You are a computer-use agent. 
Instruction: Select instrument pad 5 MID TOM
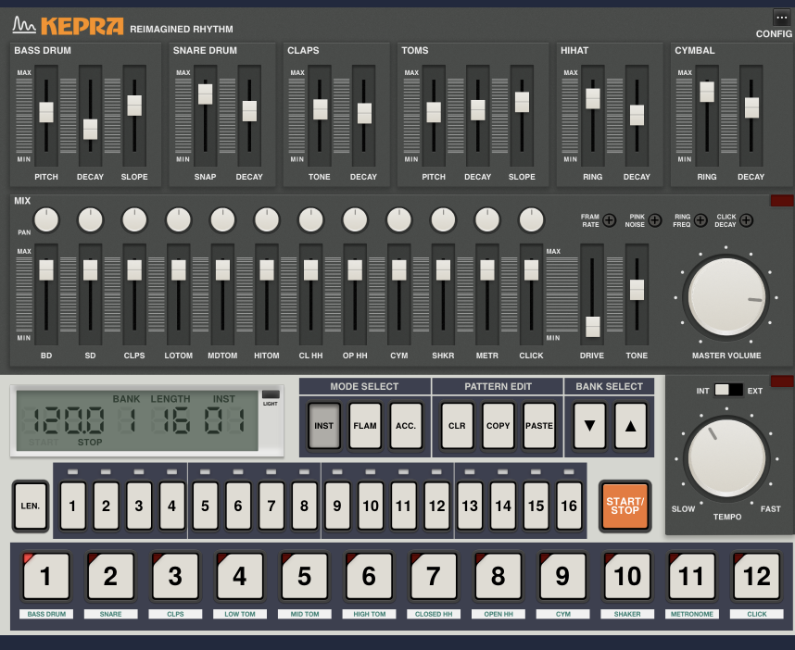(x=304, y=576)
